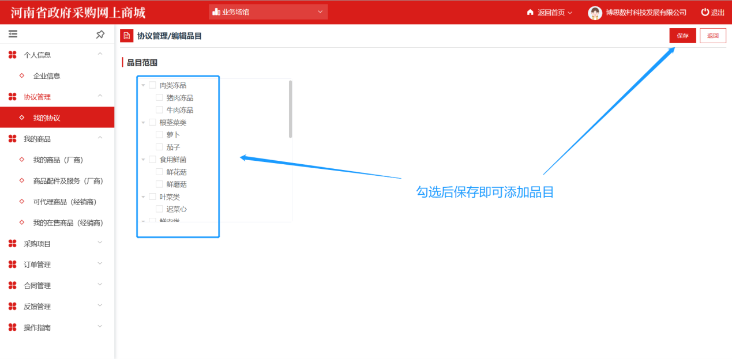Check the 肉类冻品 checkbox
The image size is (732, 359).
pos(152,85)
